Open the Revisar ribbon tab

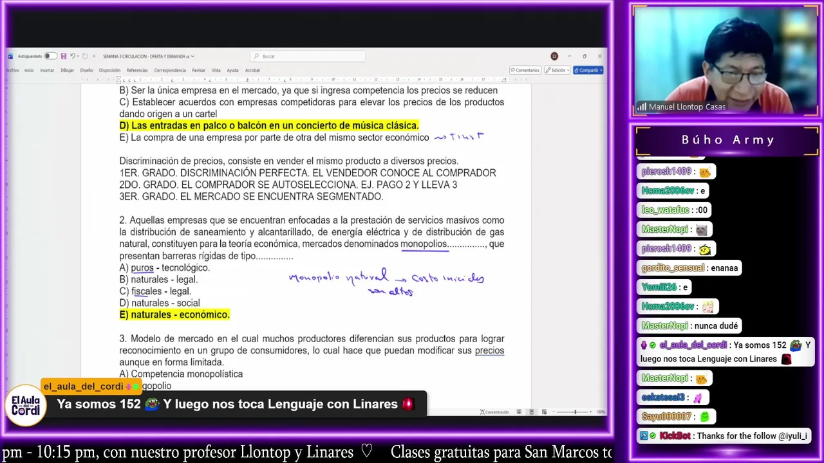(x=198, y=70)
